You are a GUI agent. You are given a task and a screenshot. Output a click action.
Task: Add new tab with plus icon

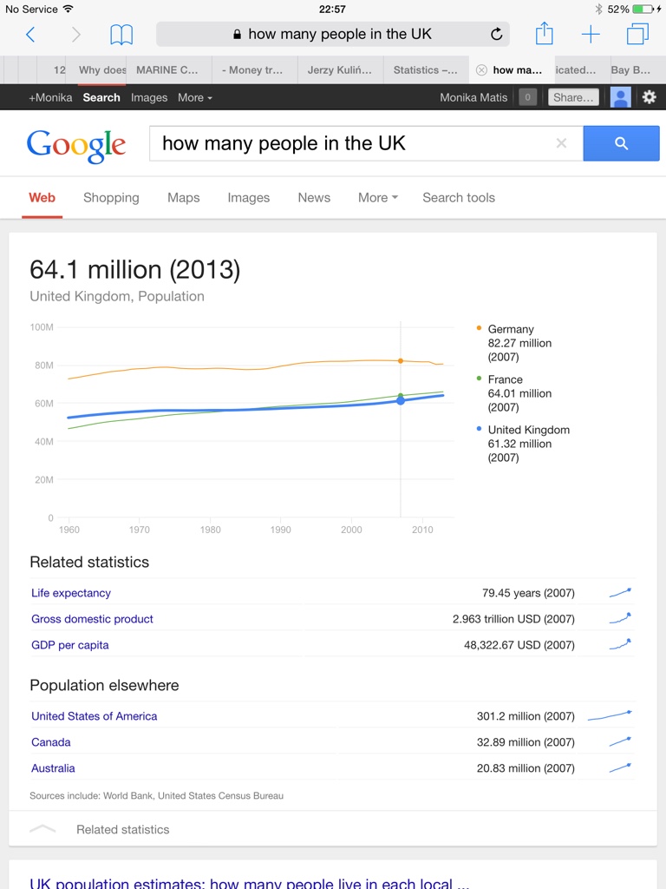(x=591, y=35)
